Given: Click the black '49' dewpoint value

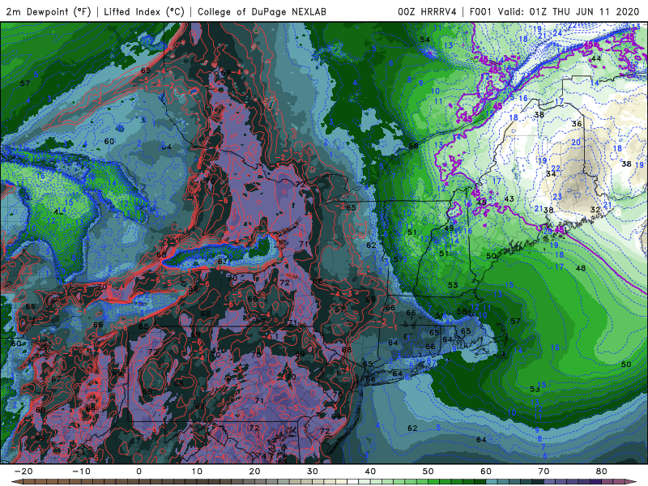Looking at the screenshot, I should pos(449,228).
